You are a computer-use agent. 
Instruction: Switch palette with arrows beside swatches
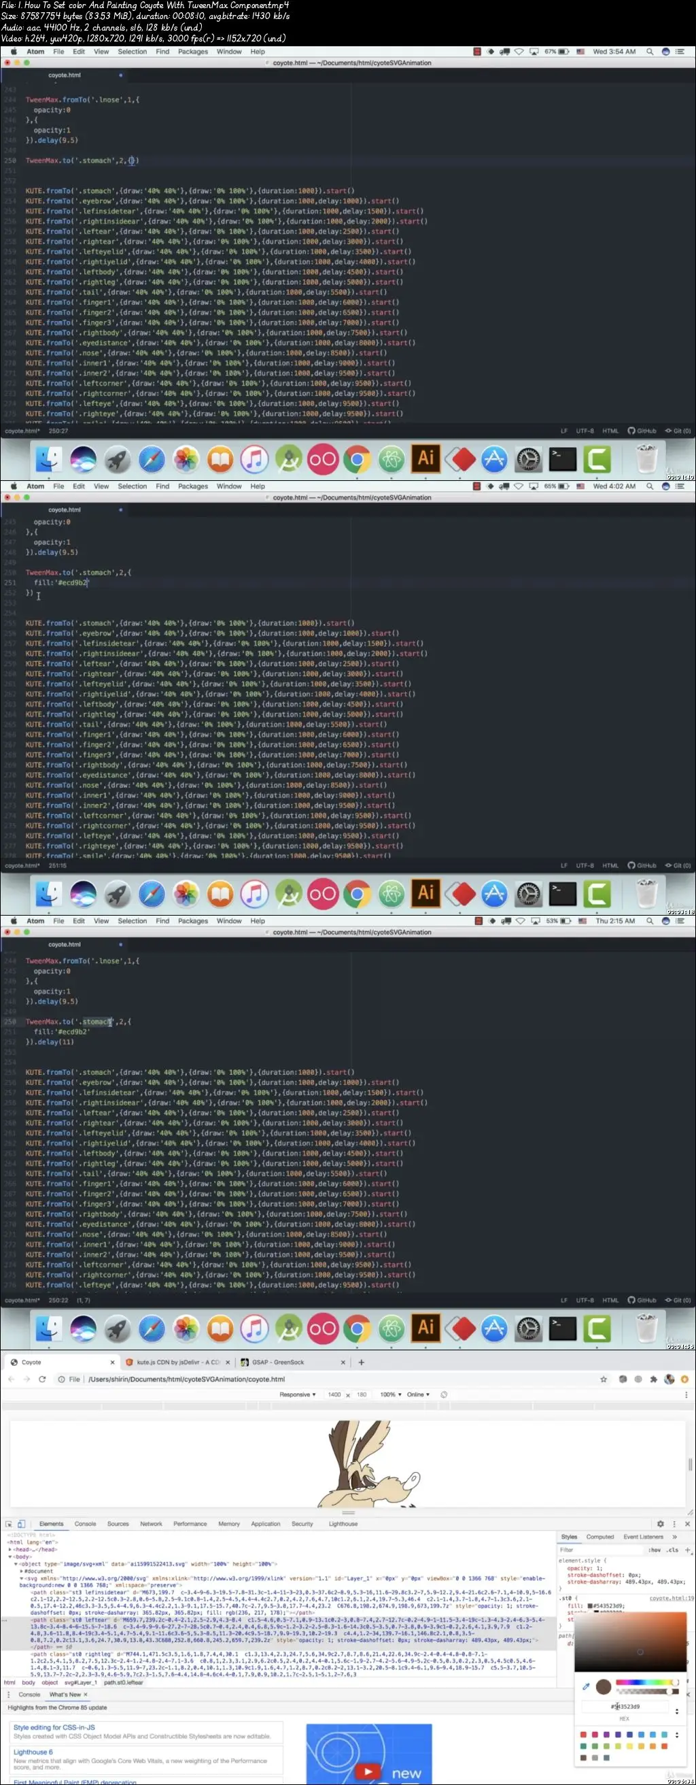(x=676, y=1736)
